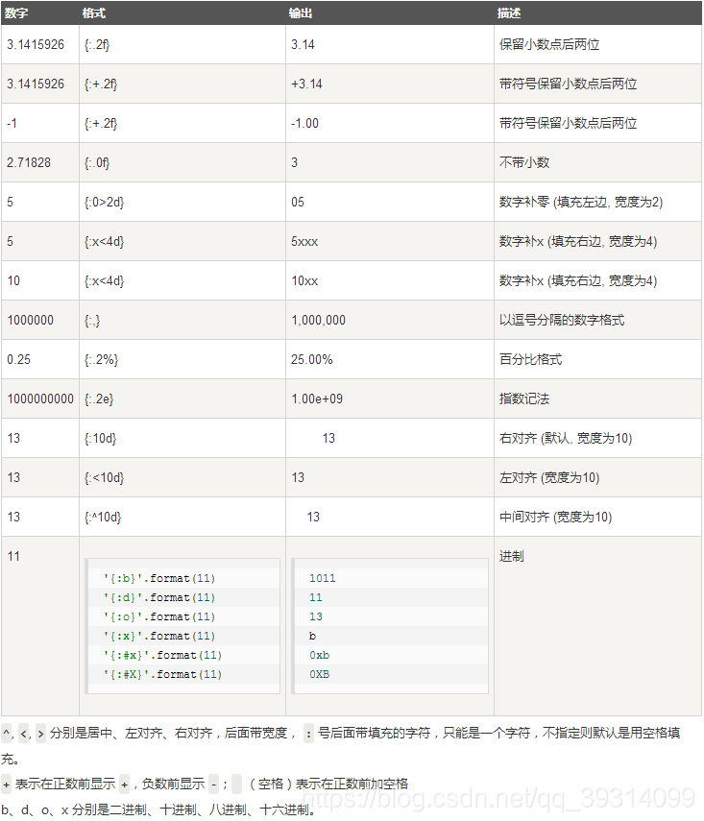Click description 数字补零 (填充左边, 宽度为2)

tap(581, 202)
